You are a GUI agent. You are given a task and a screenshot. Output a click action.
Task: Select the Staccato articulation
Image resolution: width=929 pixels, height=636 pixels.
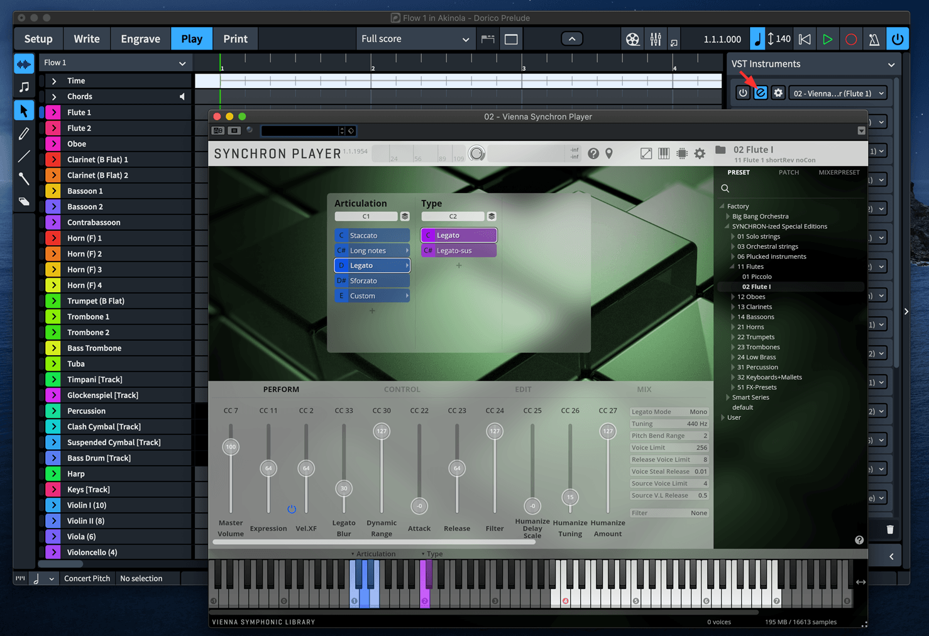(372, 235)
